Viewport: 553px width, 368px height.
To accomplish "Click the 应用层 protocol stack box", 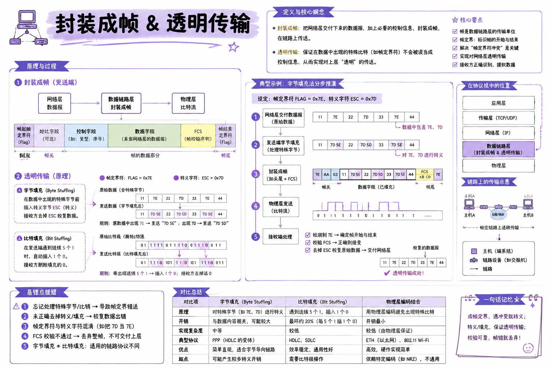I will [x=498, y=103].
